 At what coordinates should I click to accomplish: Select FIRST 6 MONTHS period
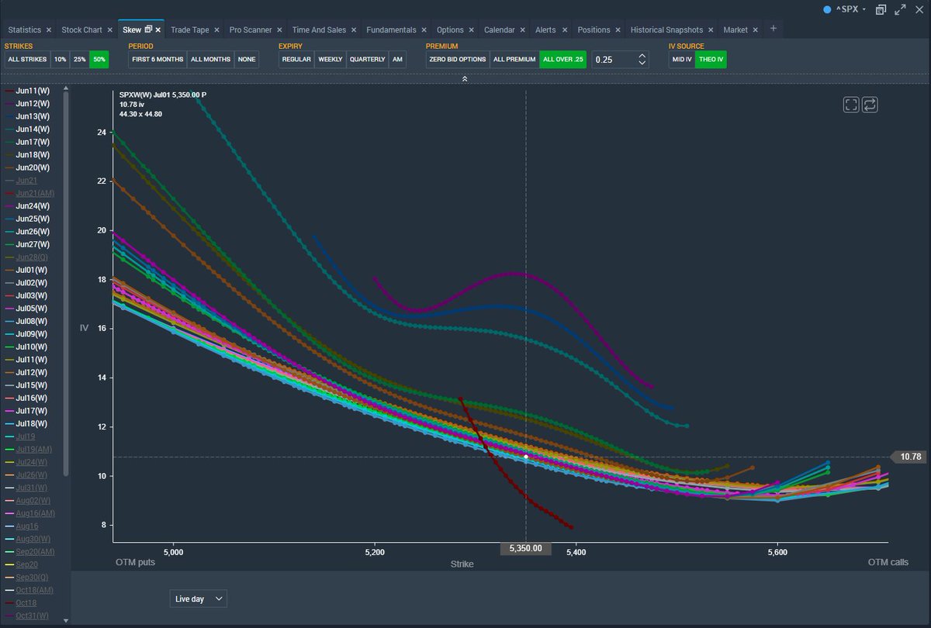pyautogui.click(x=157, y=60)
